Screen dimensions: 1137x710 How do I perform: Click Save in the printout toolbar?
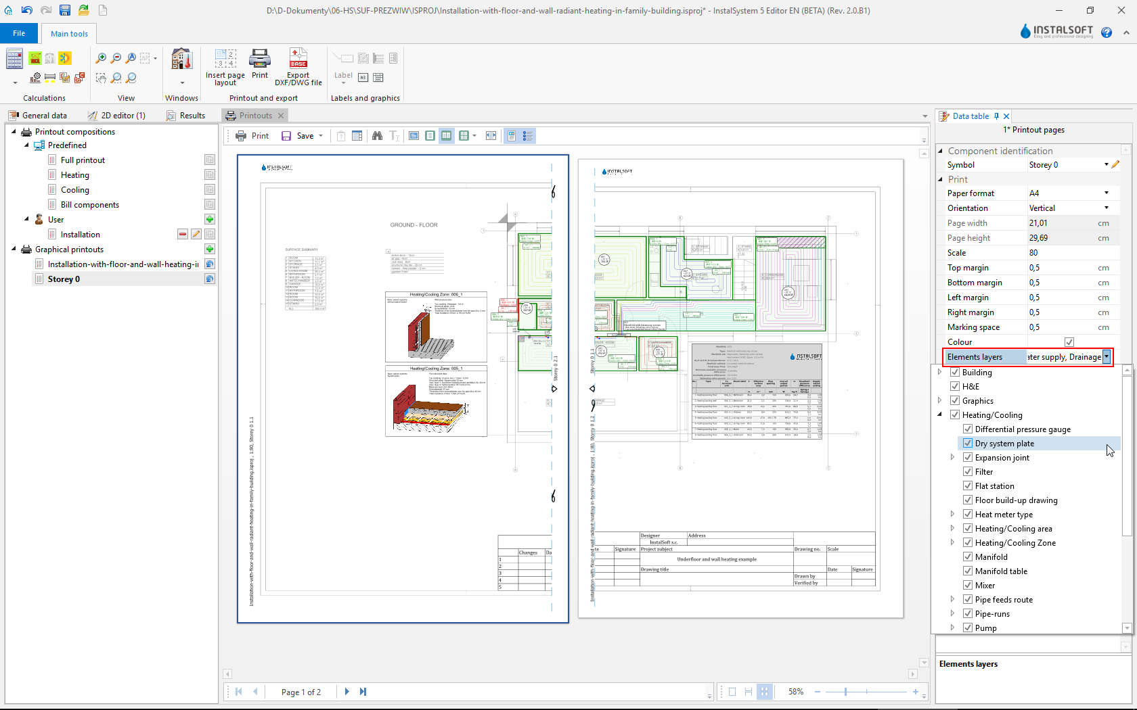298,136
